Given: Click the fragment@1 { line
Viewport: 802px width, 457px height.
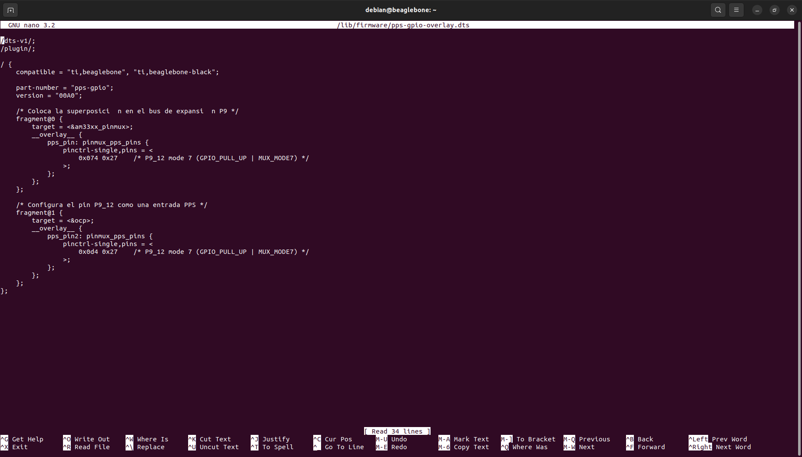Looking at the screenshot, I should 39,213.
